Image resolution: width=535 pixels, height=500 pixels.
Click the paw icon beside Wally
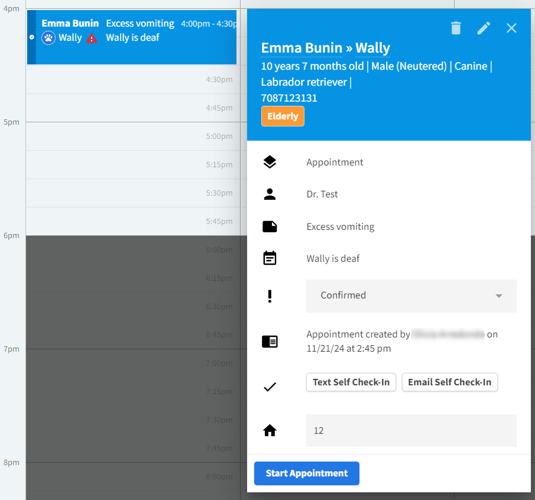tap(48, 38)
